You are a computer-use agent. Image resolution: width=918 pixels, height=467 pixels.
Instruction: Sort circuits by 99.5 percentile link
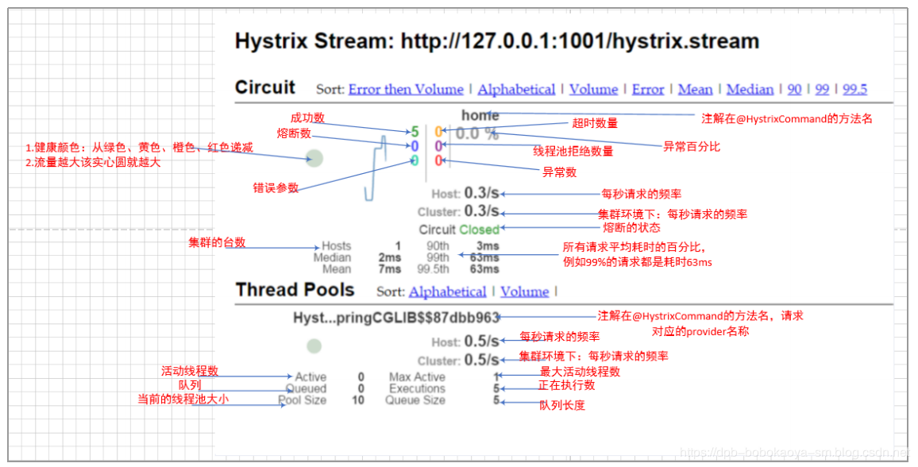coord(854,89)
